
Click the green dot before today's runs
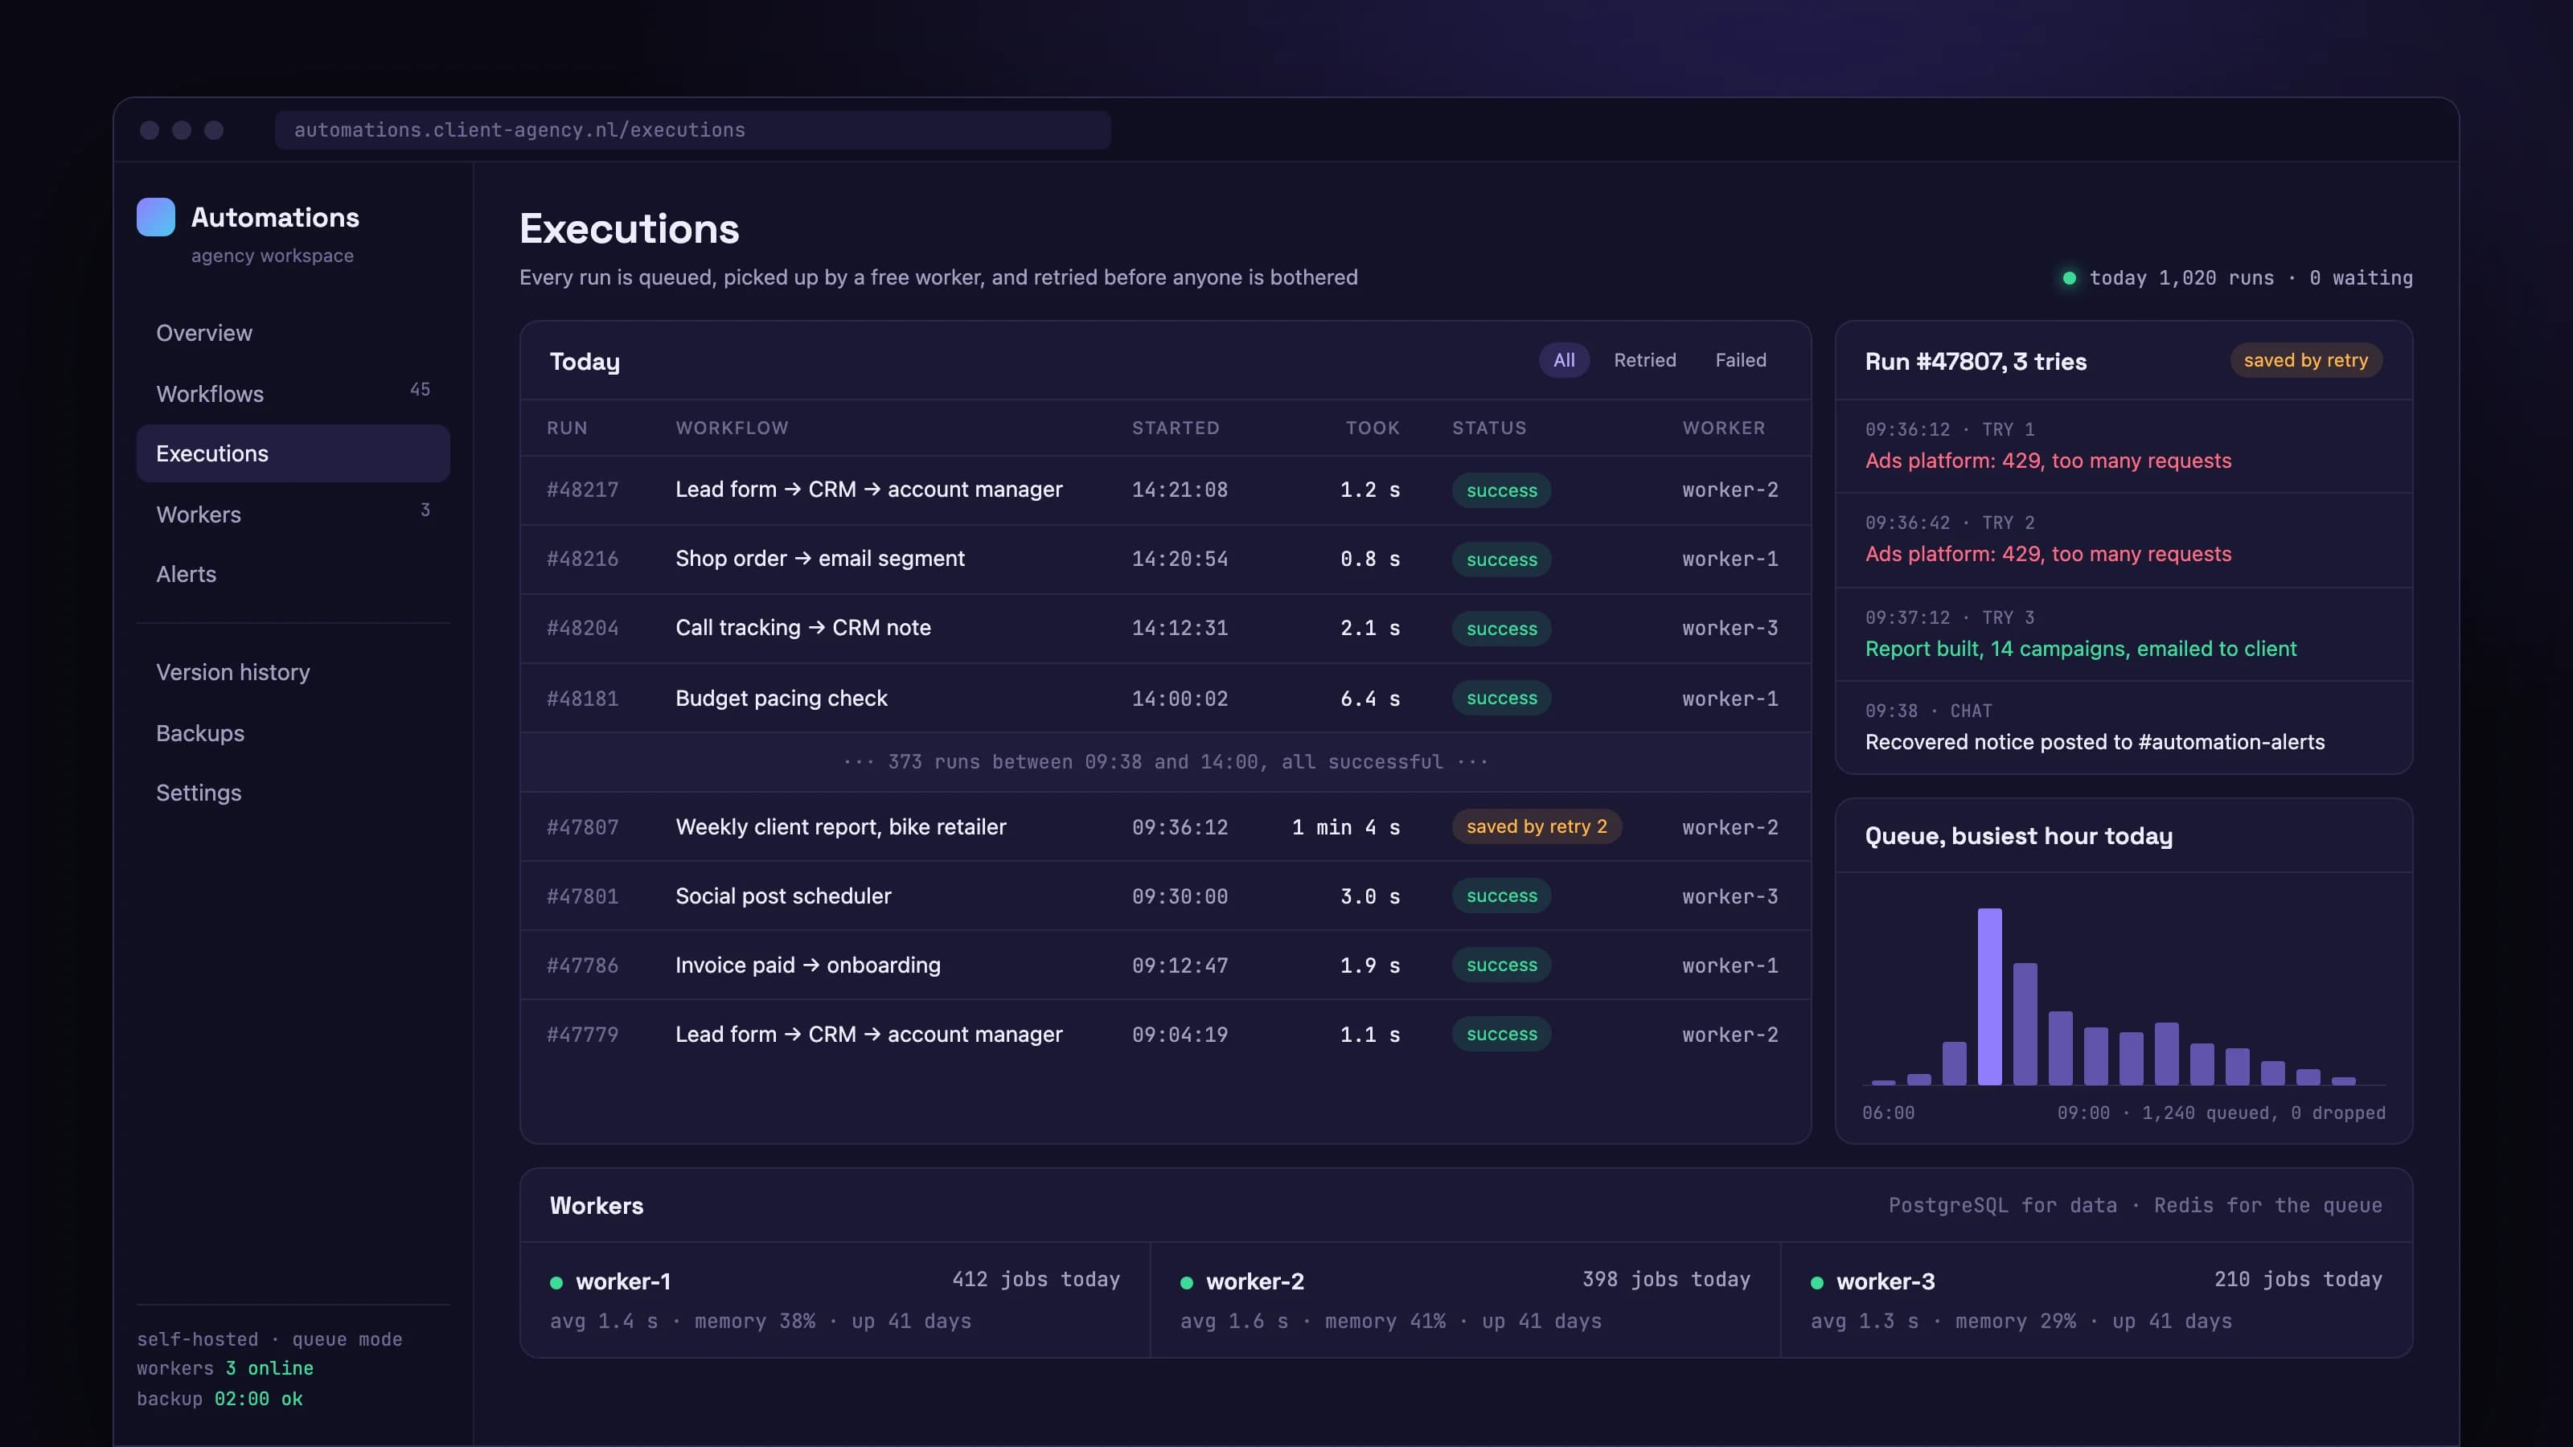pyautogui.click(x=2070, y=277)
